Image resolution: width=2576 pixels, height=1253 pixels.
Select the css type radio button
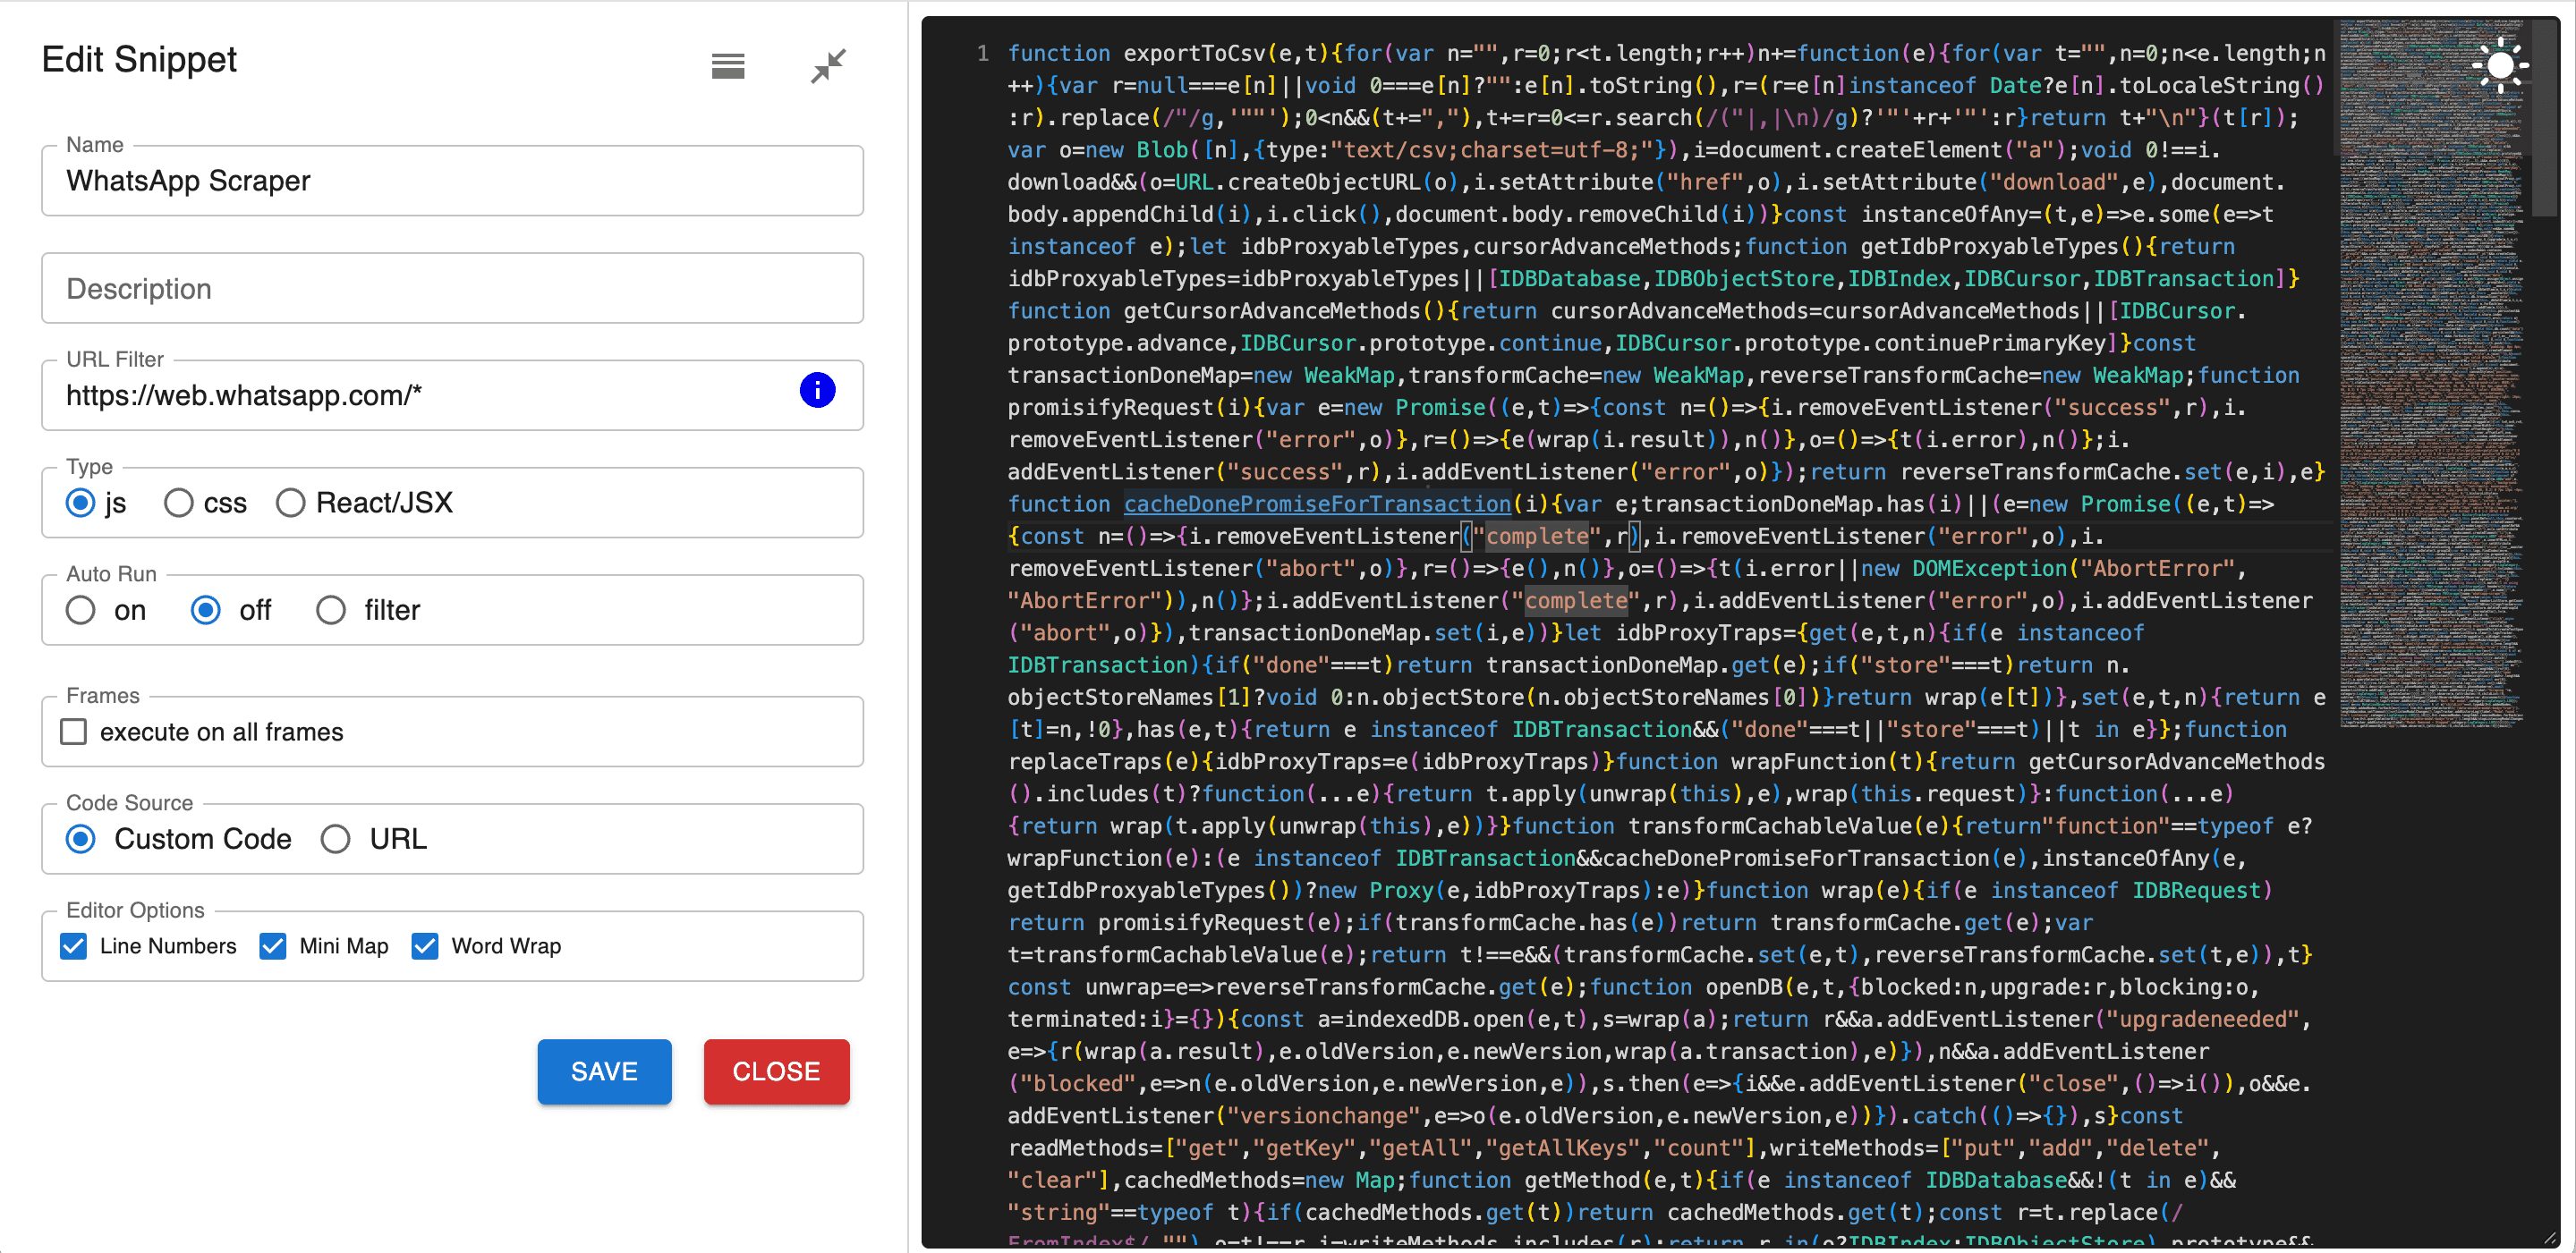click(x=179, y=503)
